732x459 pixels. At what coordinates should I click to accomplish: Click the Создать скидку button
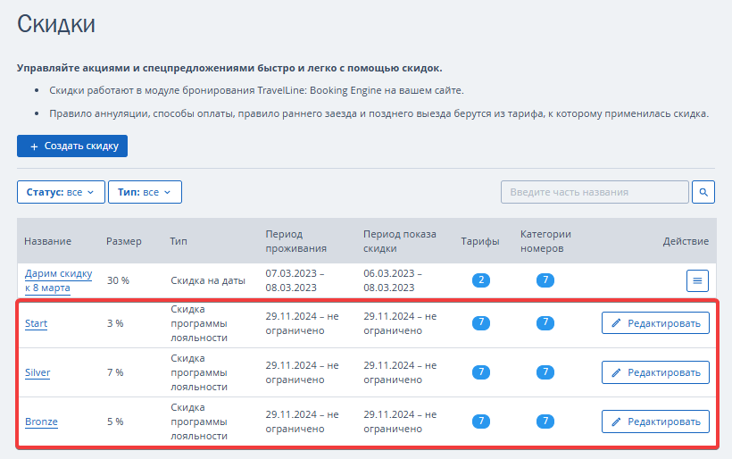coord(72,146)
